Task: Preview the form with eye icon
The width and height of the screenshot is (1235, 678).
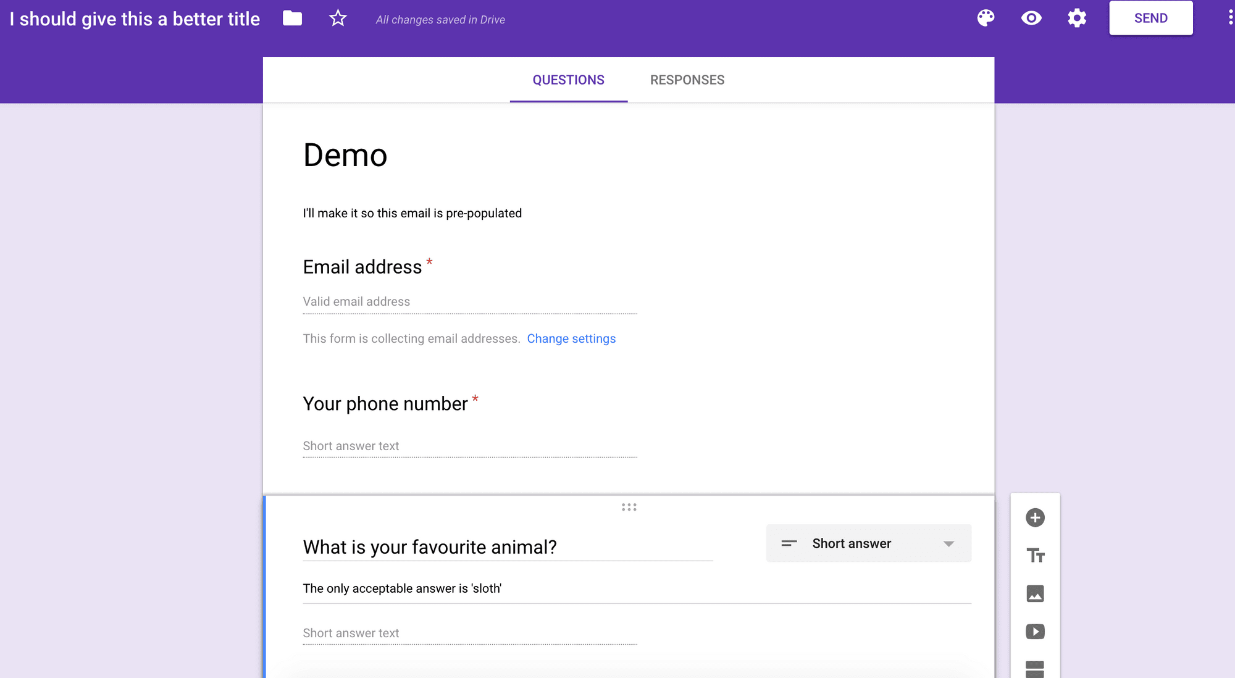Action: pyautogui.click(x=1031, y=18)
